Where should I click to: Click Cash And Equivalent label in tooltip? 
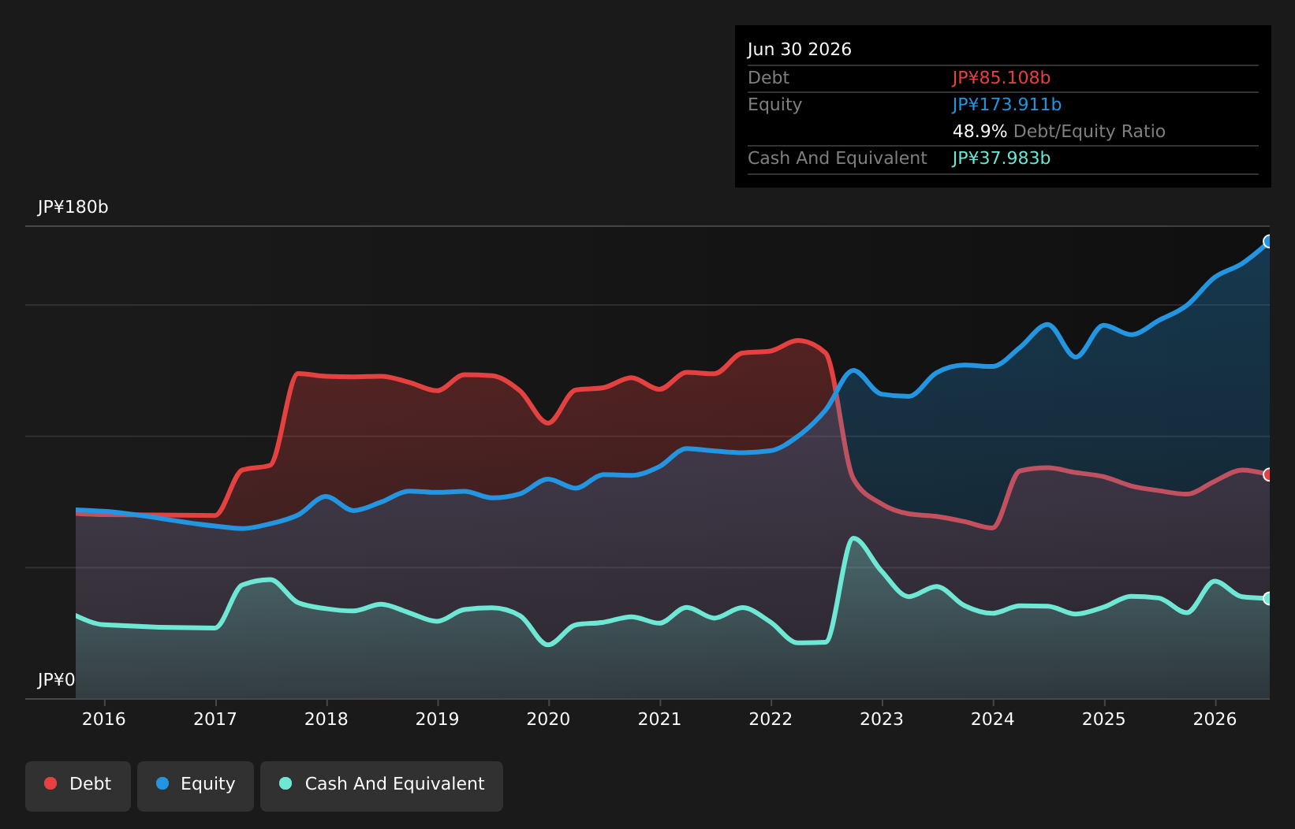(838, 158)
